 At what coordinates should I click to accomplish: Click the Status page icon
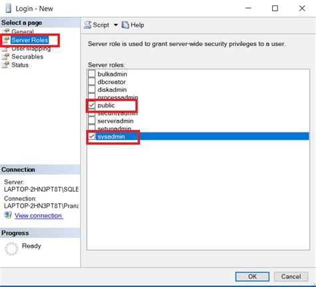(x=6, y=65)
